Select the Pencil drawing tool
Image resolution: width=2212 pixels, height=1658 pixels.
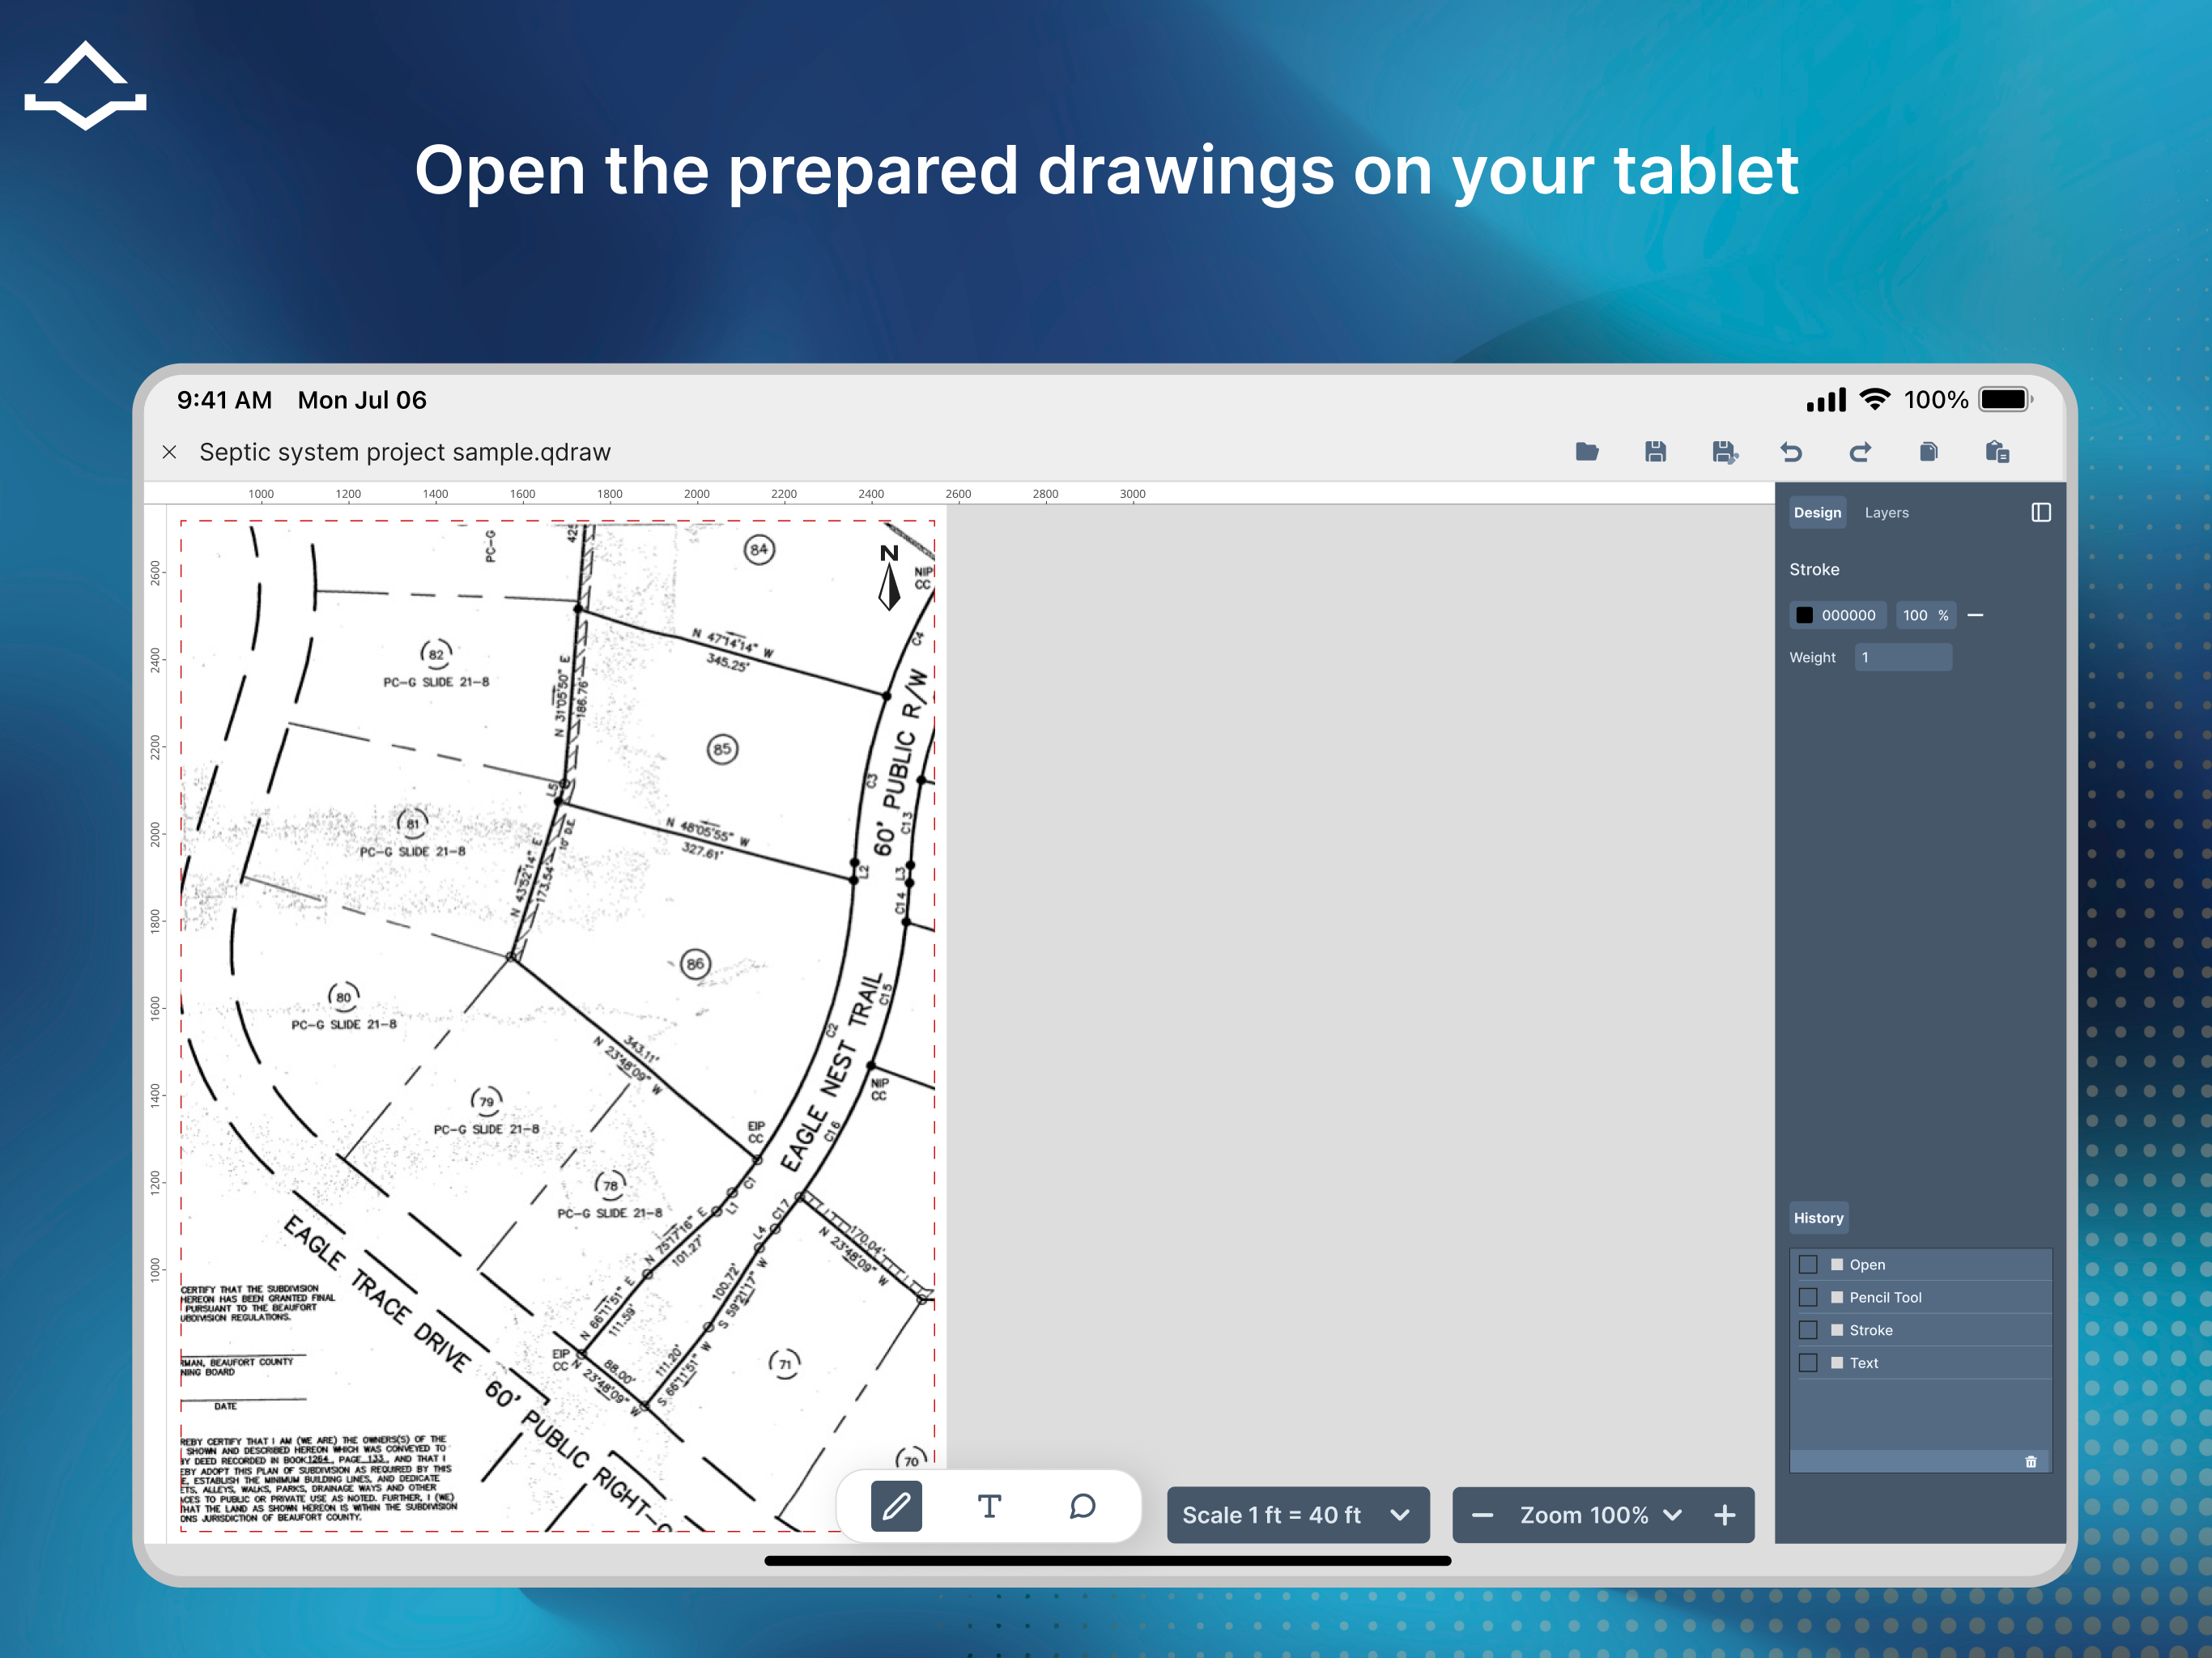coord(896,1506)
